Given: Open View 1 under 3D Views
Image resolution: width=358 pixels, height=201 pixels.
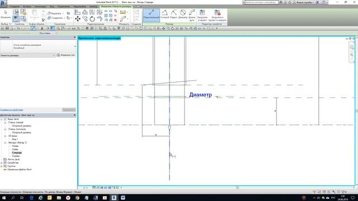Looking at the screenshot, I should tap(15, 139).
